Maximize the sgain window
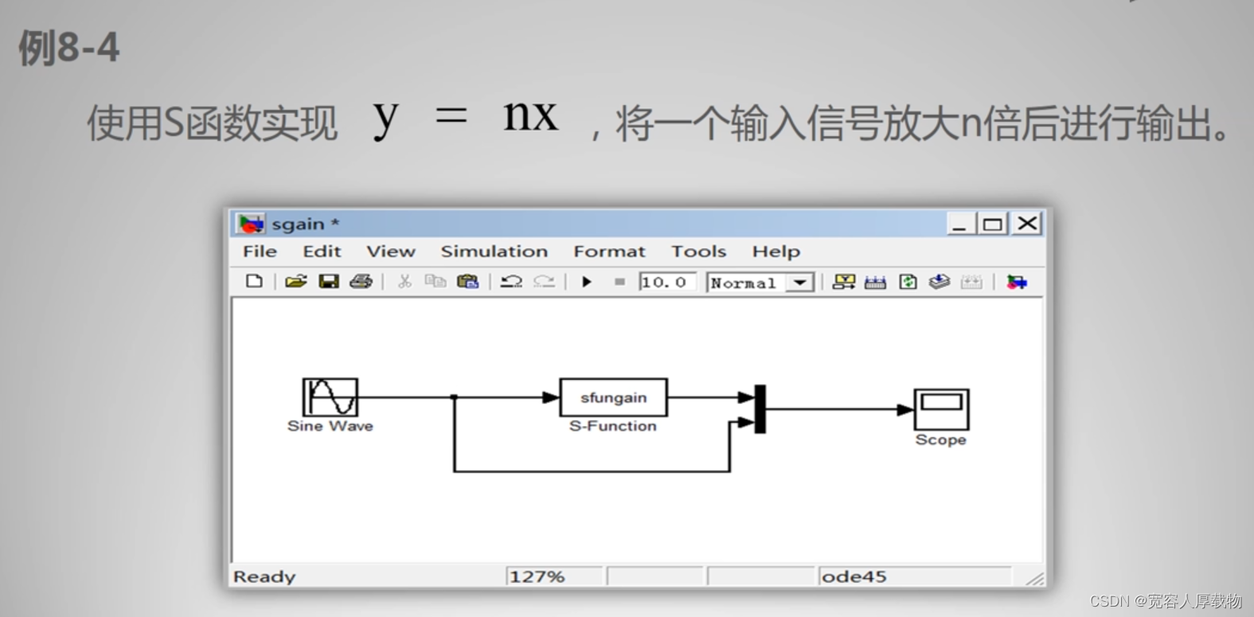Image resolution: width=1254 pixels, height=617 pixels. click(992, 224)
